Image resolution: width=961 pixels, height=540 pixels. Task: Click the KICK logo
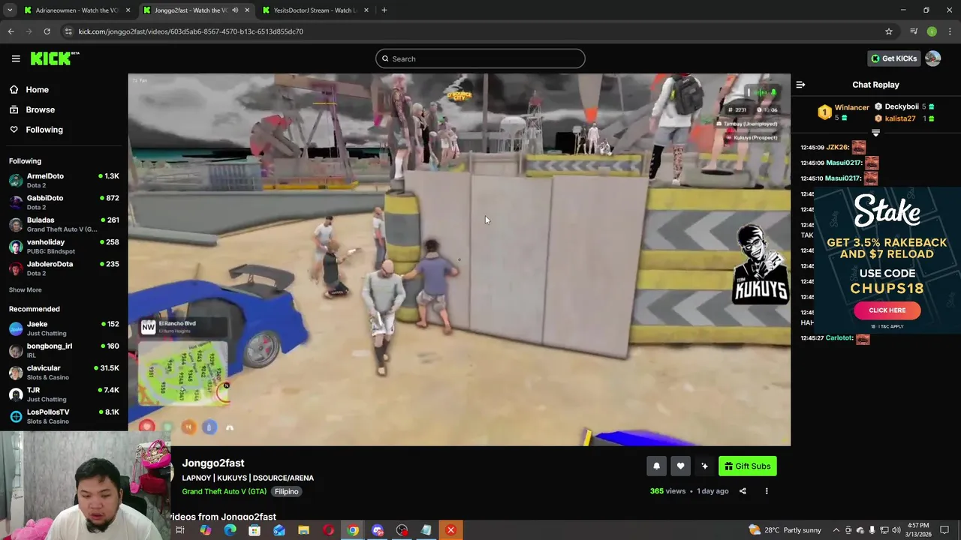[54, 58]
